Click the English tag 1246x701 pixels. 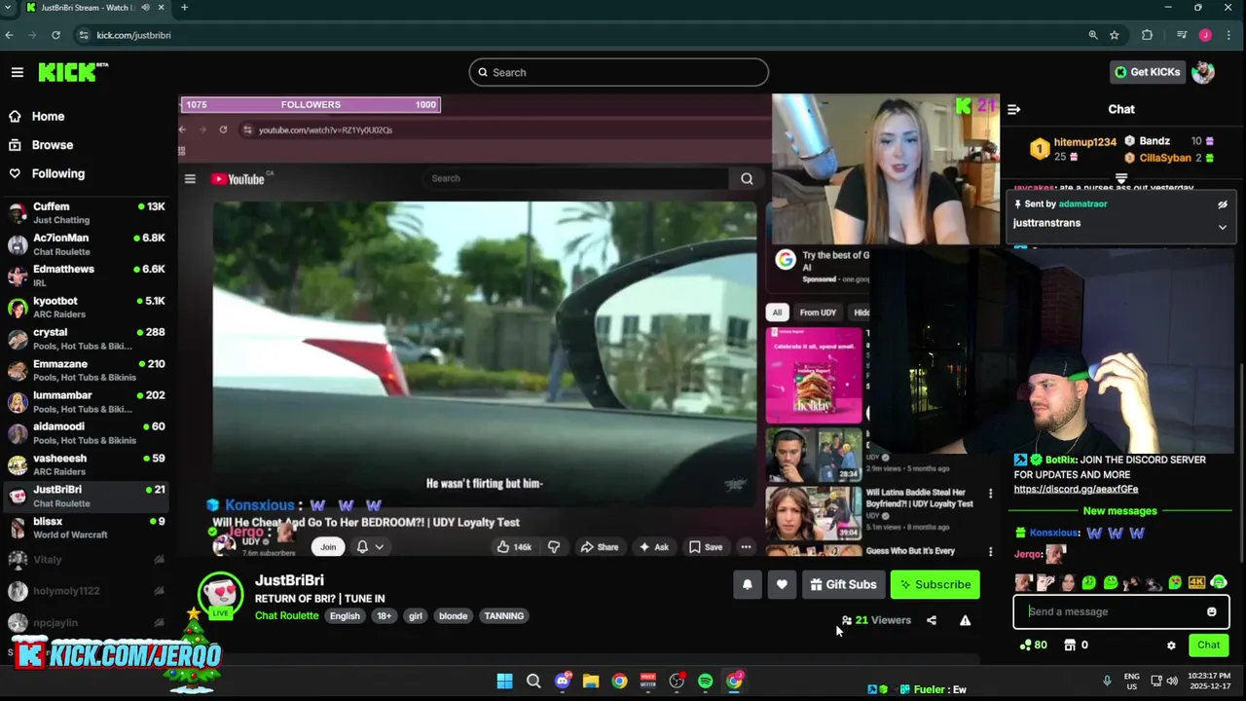click(x=345, y=615)
